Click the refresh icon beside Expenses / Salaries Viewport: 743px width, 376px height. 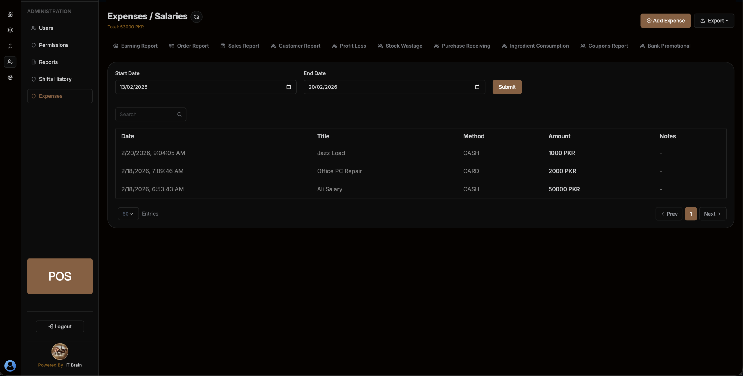(196, 17)
